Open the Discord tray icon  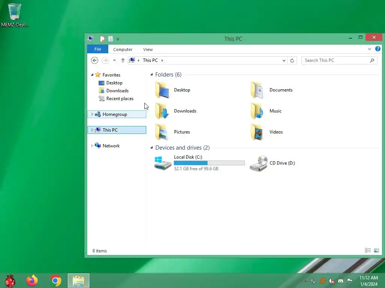tap(341, 281)
